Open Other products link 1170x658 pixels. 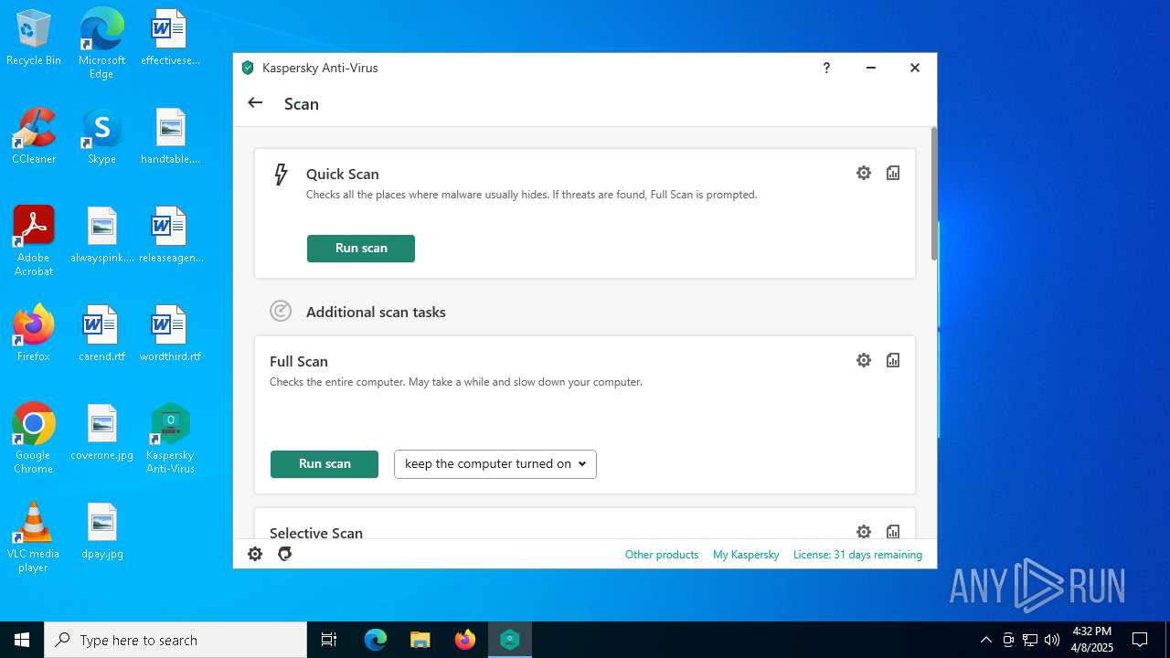coord(662,555)
